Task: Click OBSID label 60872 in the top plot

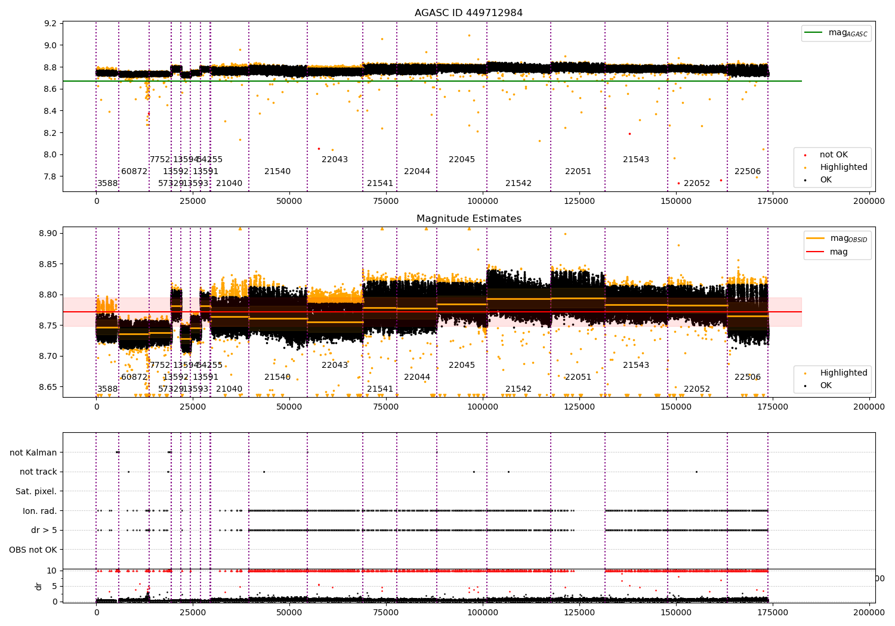Action: point(134,172)
